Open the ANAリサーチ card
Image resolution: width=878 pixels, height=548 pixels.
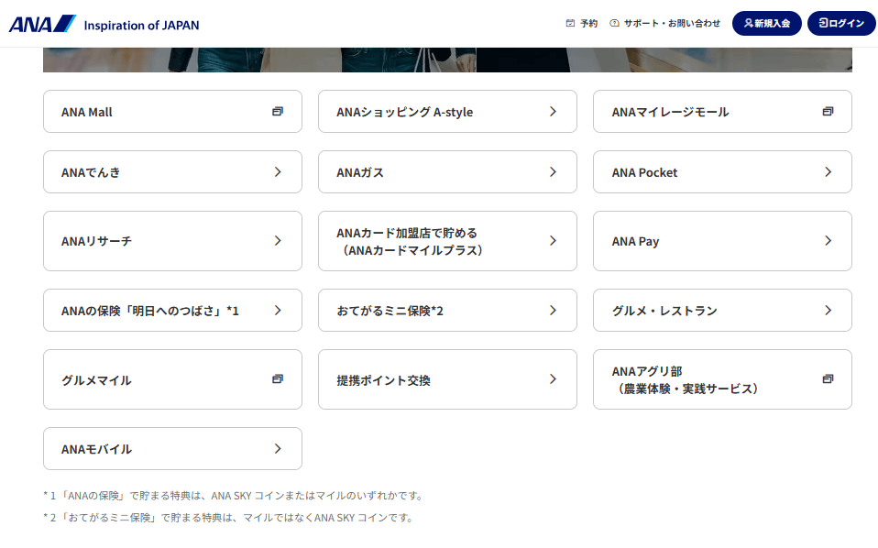click(172, 241)
